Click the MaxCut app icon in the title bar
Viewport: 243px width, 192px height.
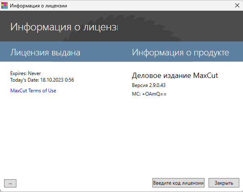click(5, 5)
